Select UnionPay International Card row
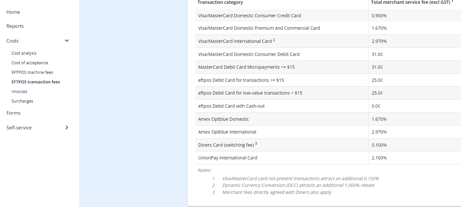This screenshot has width=461, height=207. 328,158
